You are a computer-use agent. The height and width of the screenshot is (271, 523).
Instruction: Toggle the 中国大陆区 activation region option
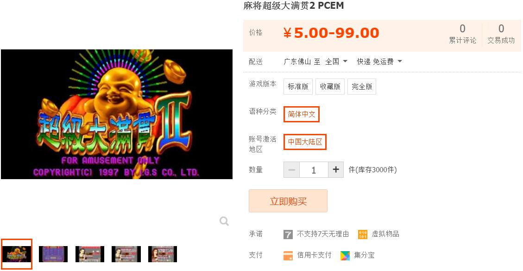(305, 142)
